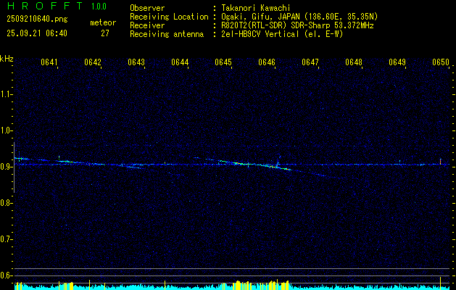Click the meteor count value 27
The height and width of the screenshot is (290, 456).
click(x=105, y=33)
